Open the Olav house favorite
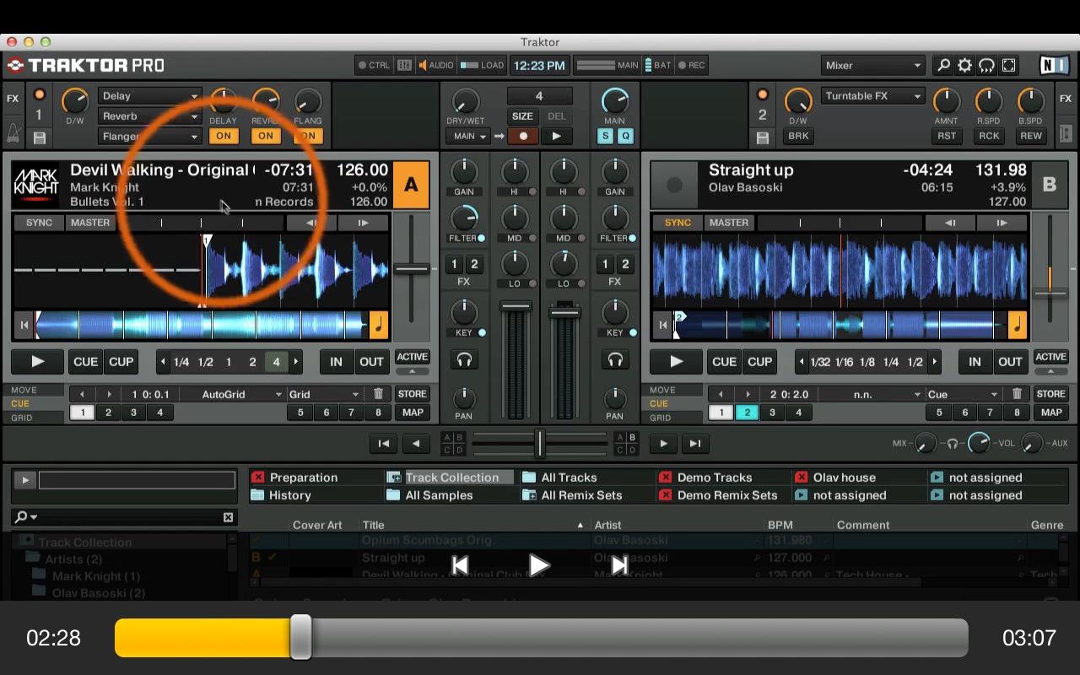The width and height of the screenshot is (1080, 675). [844, 478]
